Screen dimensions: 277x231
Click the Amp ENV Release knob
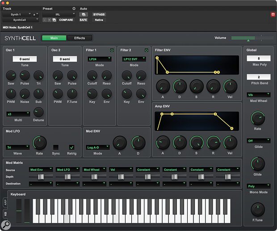(x=214, y=143)
